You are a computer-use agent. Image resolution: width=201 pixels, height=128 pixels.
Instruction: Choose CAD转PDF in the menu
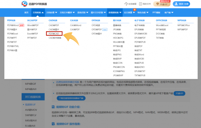54,25
